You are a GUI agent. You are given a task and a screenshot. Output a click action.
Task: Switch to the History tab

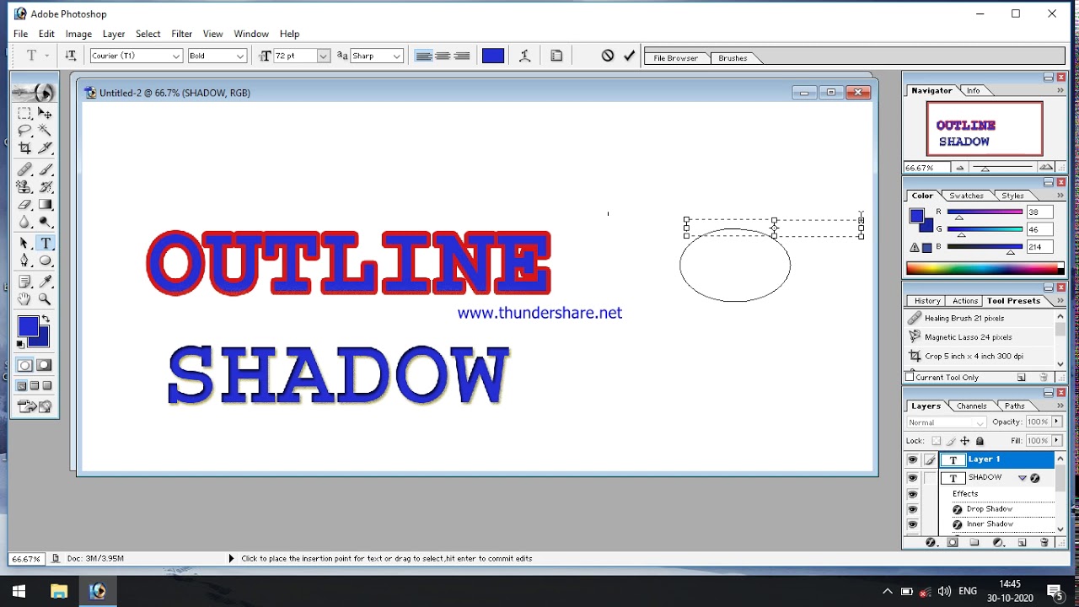(x=927, y=301)
